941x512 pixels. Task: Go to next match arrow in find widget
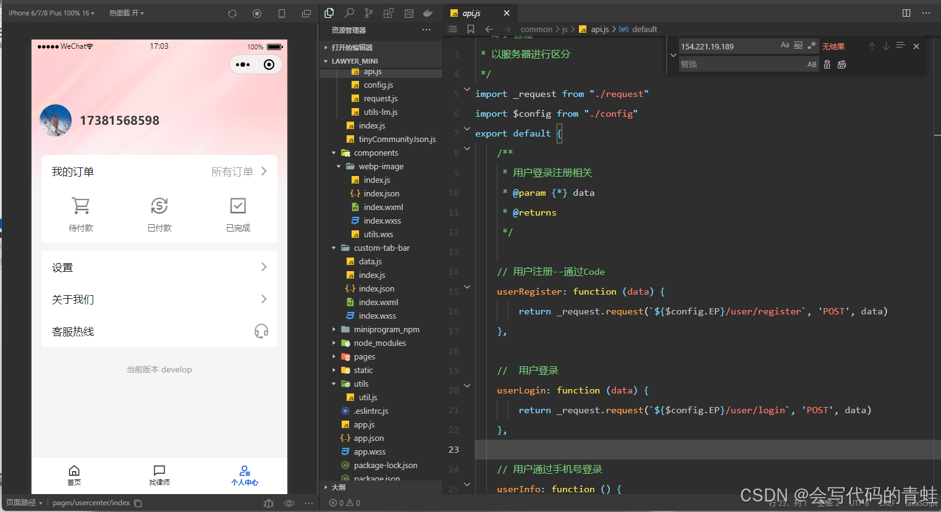pos(886,46)
